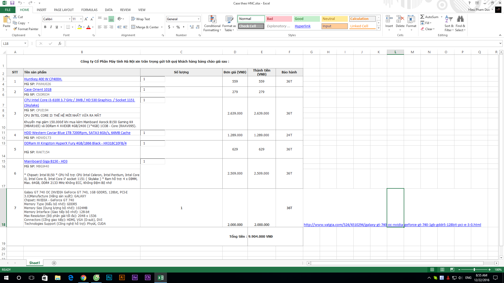
Task: Click the Excel icon in the Windows taskbar
Action: pyautogui.click(x=160, y=277)
